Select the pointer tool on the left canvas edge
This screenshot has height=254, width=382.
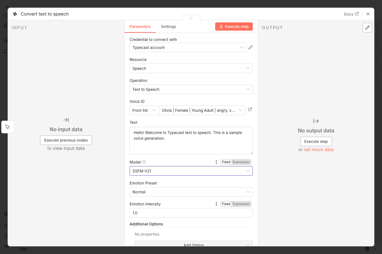click(x=7, y=127)
